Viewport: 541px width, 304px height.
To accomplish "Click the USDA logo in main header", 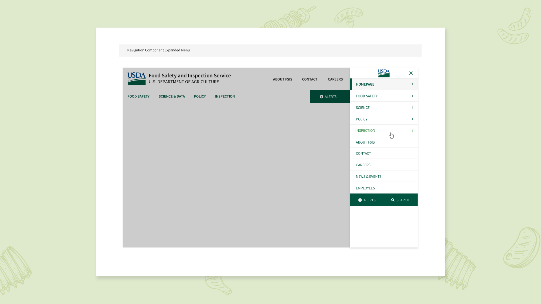I will 136,79.
